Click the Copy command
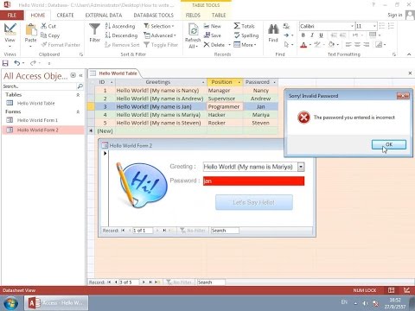Screen dimensions: 415x311 pyautogui.click(x=50, y=35)
